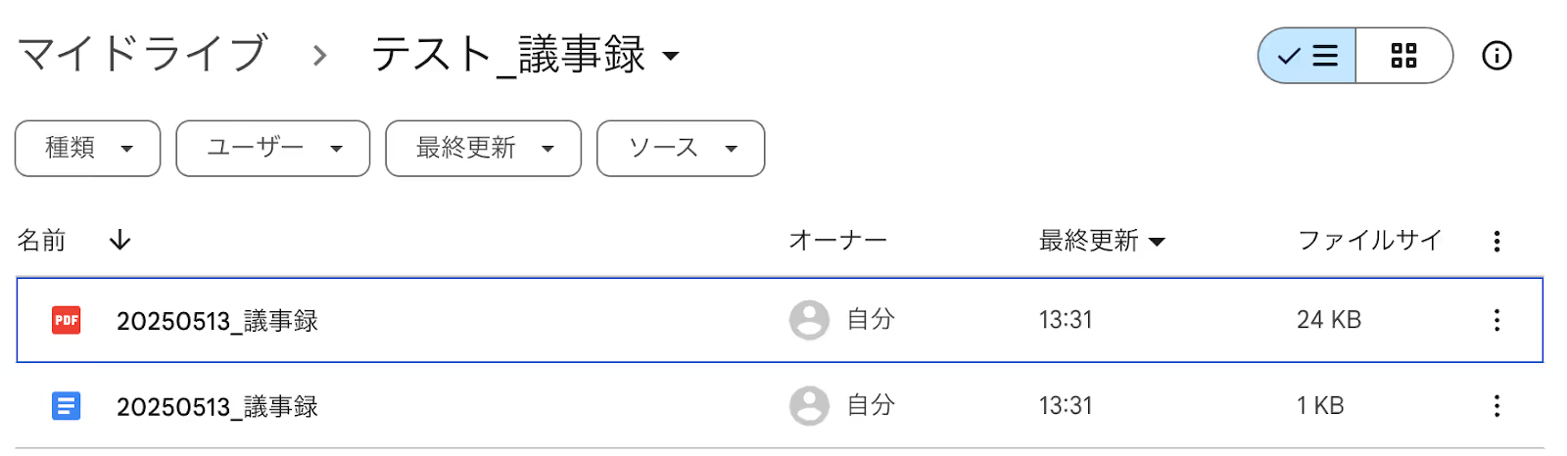Click the owner avatar in the PDF row

tap(809, 320)
